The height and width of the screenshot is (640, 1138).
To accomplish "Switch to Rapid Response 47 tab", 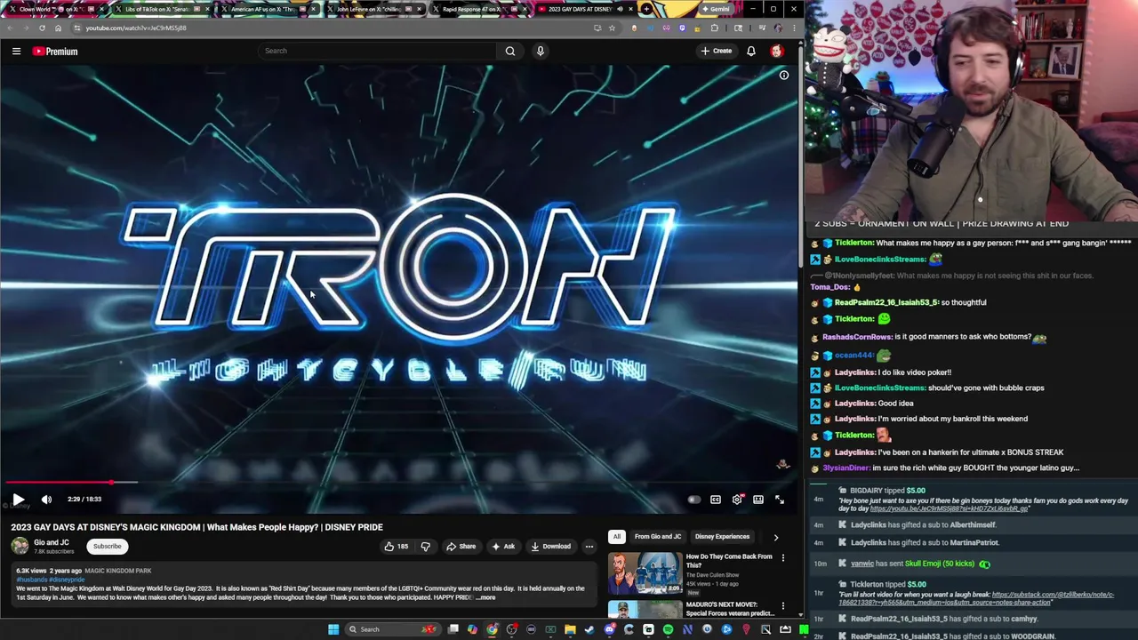I will (480, 9).
